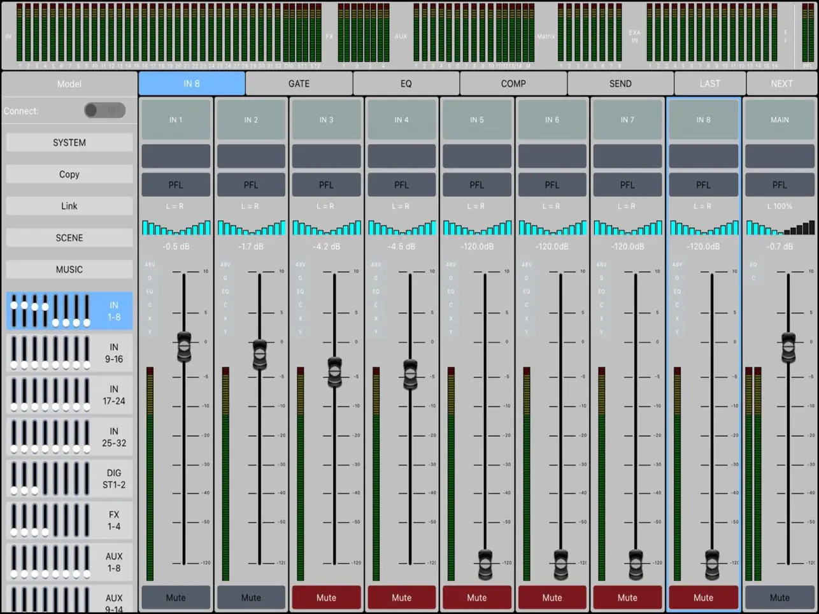Enable PFL on channel IN 4
This screenshot has width=819, height=614.
point(401,185)
